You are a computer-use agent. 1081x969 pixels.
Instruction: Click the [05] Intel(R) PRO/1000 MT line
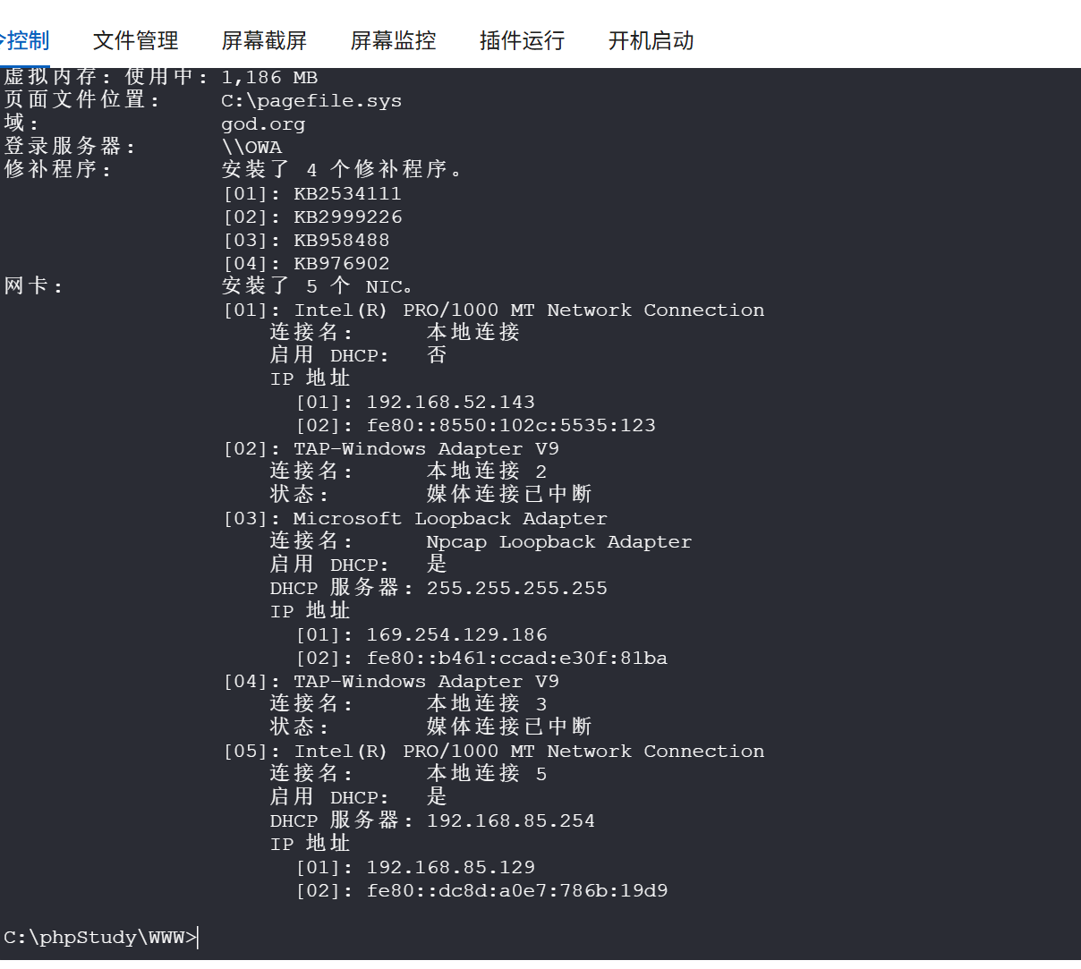(494, 752)
